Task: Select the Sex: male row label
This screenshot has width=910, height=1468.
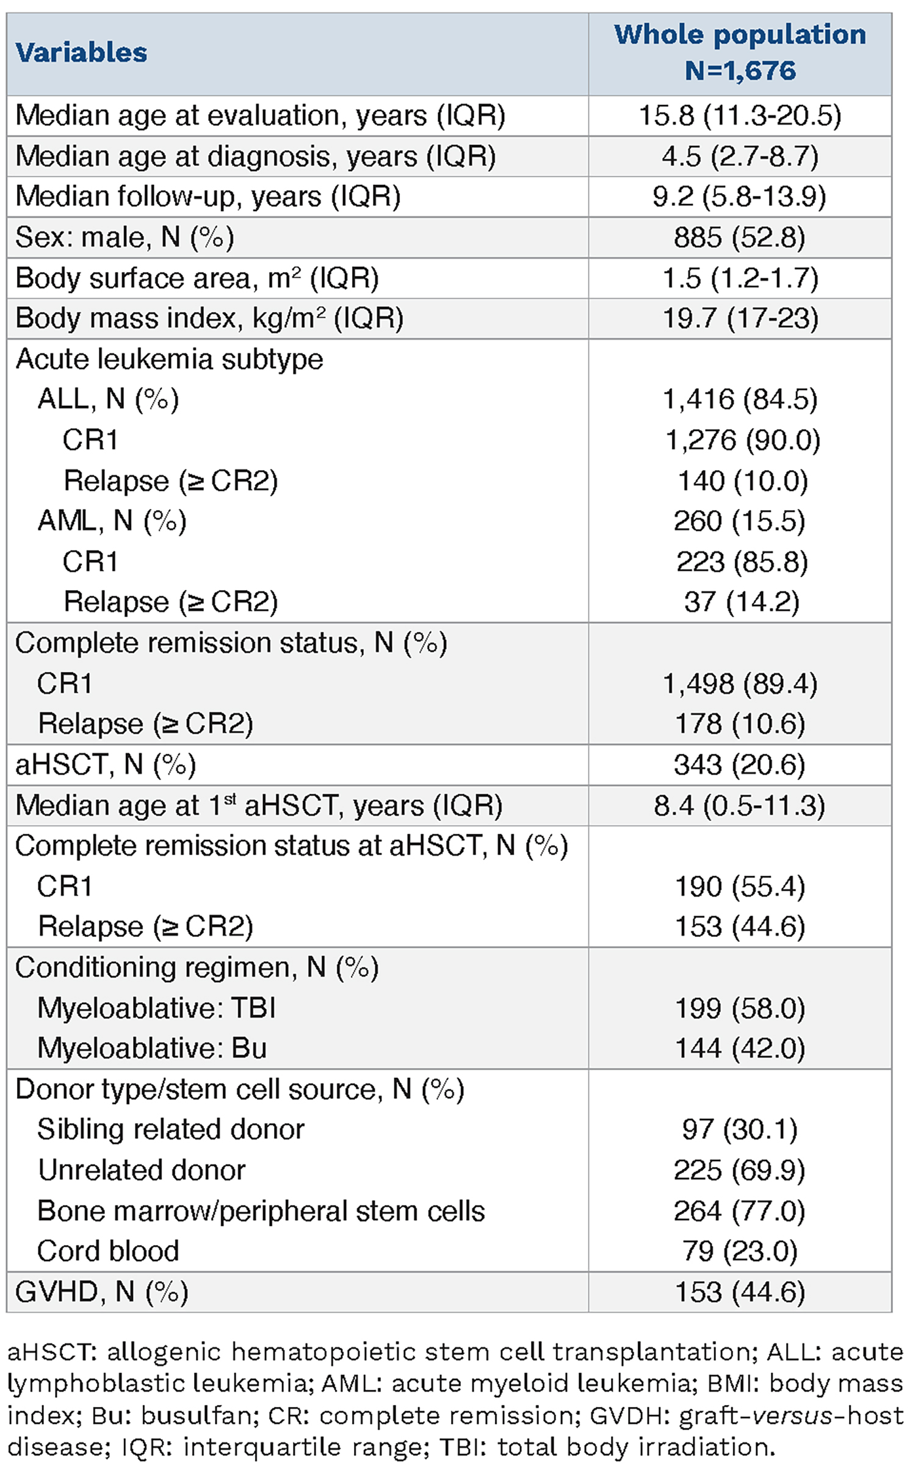Action: point(125,237)
